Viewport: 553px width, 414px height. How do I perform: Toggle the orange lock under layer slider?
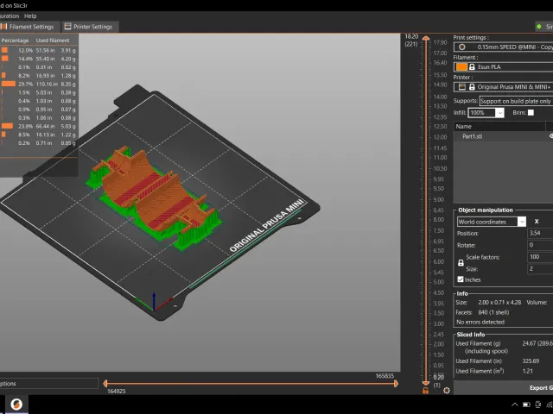coord(426,391)
